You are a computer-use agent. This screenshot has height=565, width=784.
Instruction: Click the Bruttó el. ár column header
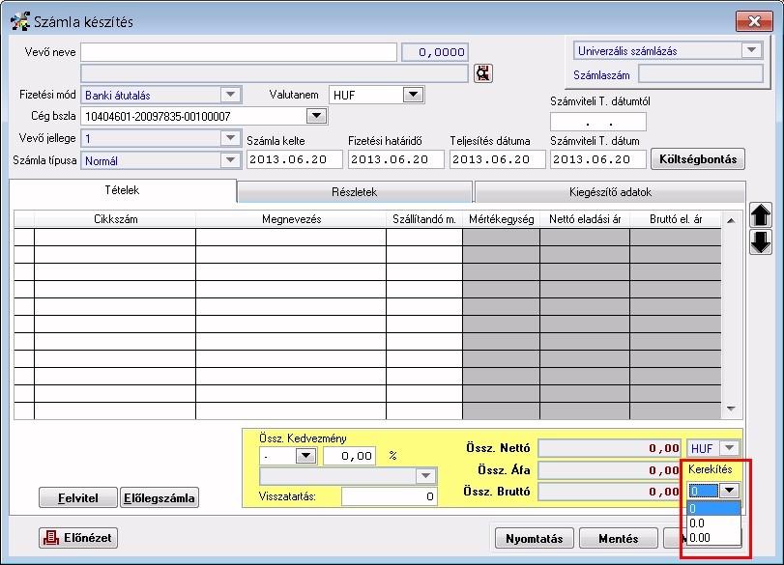[676, 219]
